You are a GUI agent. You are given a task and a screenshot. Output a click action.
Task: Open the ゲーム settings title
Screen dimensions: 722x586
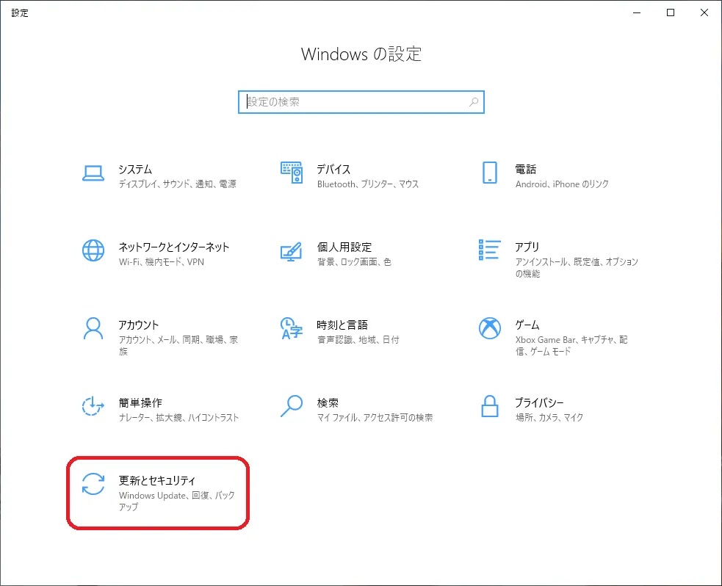(x=527, y=325)
